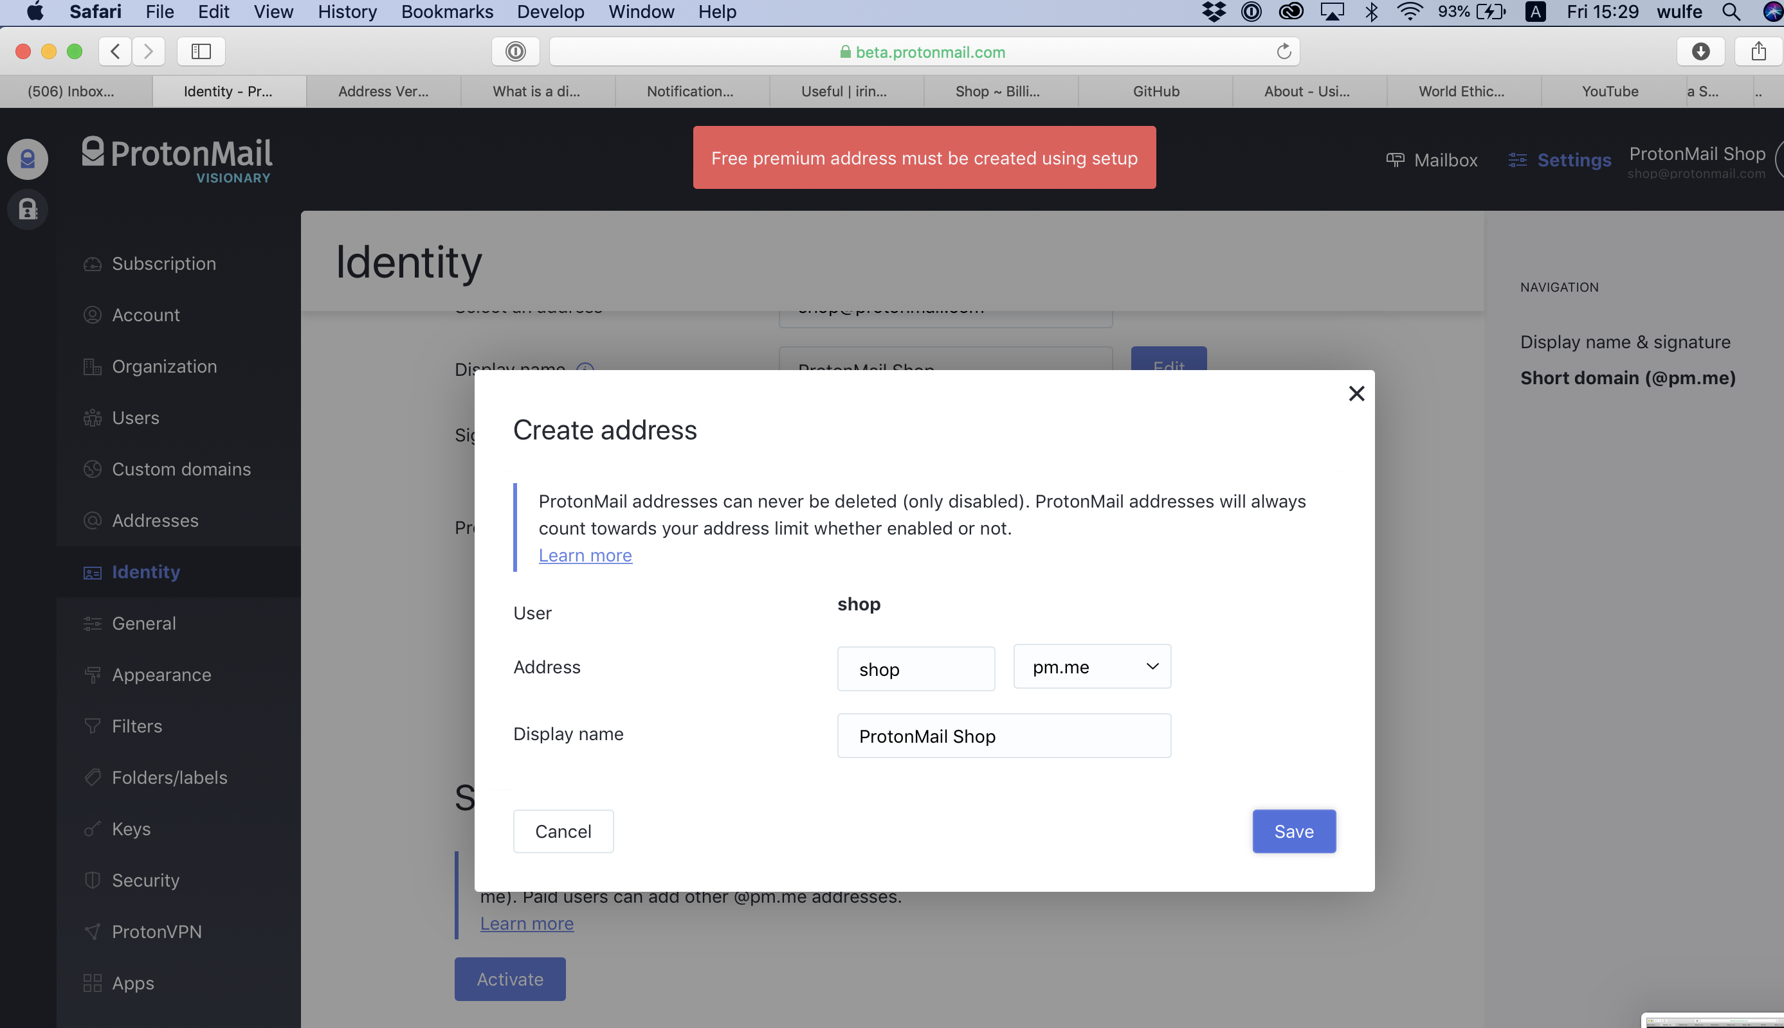Open the Security settings icon
This screenshot has width=1784, height=1028.
click(93, 880)
